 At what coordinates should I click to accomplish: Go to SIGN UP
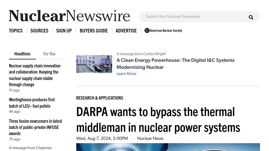point(64,31)
